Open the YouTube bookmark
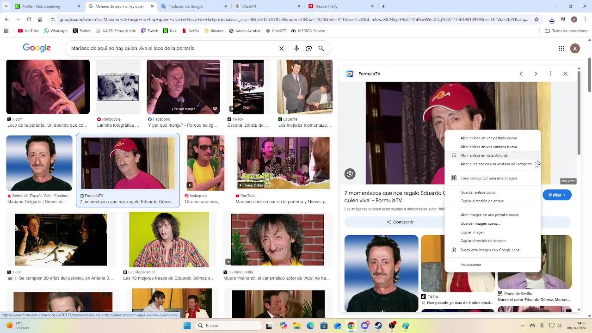Viewport: 592px width, 333px height. coord(28,31)
